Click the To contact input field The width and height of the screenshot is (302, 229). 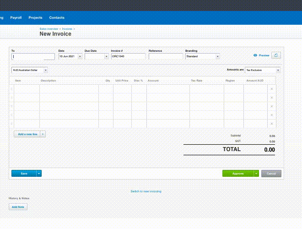(x=33, y=57)
